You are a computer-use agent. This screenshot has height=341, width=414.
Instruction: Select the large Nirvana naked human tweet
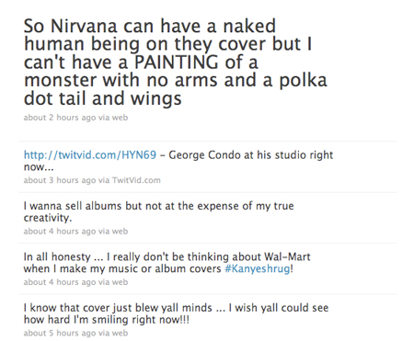click(176, 62)
